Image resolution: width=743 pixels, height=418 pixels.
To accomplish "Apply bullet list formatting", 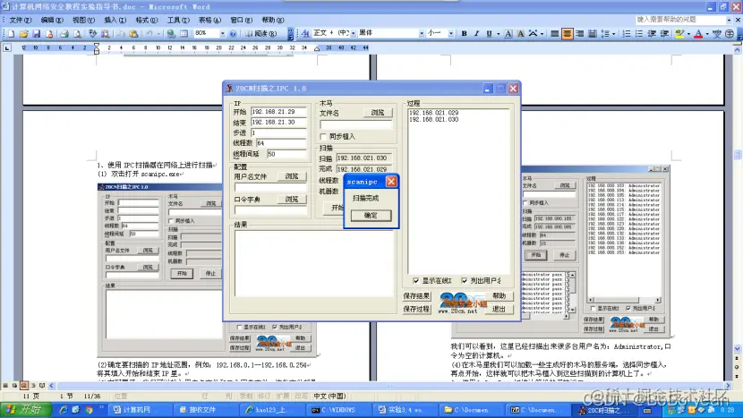I will (639, 33).
